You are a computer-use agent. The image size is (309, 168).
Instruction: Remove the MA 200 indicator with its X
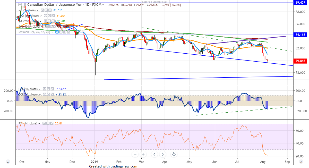point(53,21)
